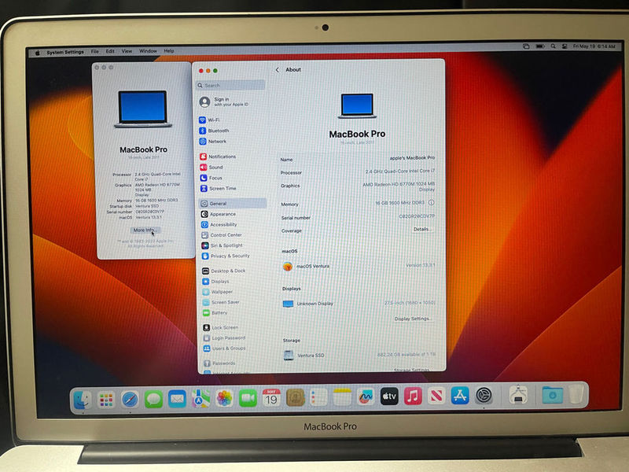
Task: Open Displays settings in sidebar
Action: [x=215, y=282]
